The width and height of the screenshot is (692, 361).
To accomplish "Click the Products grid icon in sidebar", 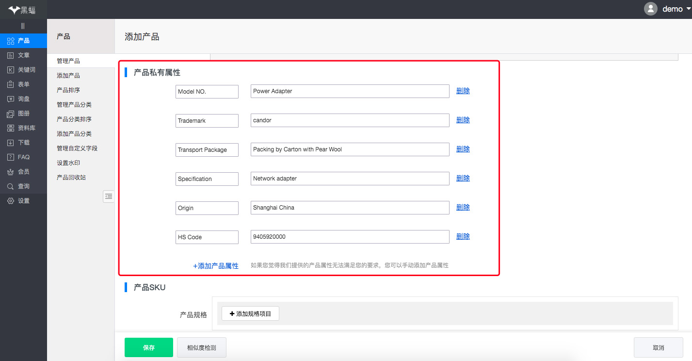I will click(11, 41).
